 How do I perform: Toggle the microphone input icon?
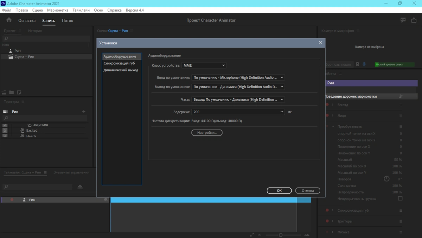tap(364, 64)
